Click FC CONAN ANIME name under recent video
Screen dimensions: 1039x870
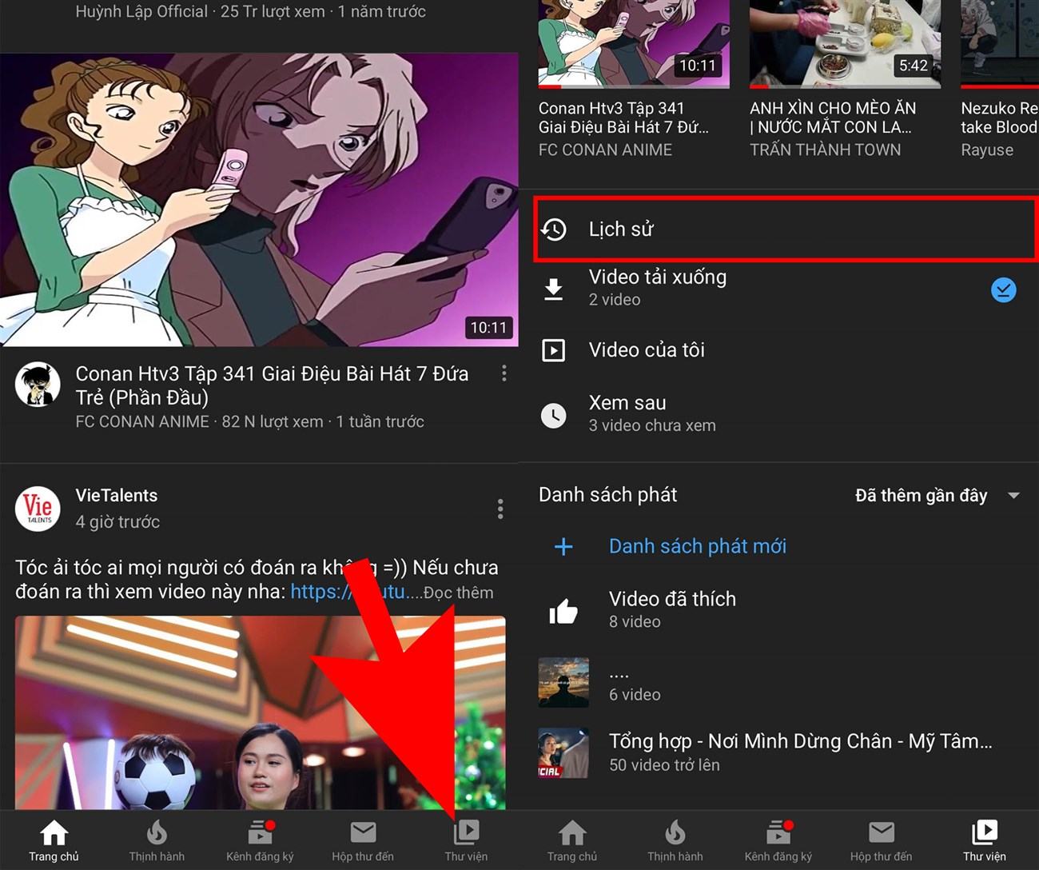[605, 150]
